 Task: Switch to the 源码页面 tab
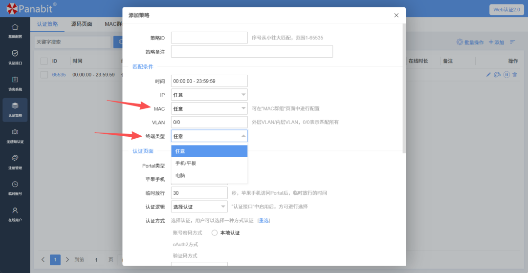[82, 24]
